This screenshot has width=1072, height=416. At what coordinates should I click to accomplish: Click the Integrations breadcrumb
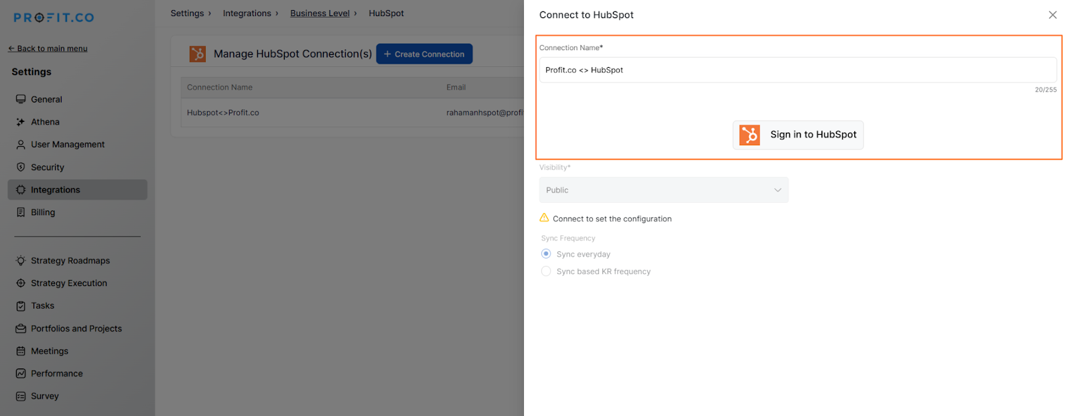[x=247, y=13]
